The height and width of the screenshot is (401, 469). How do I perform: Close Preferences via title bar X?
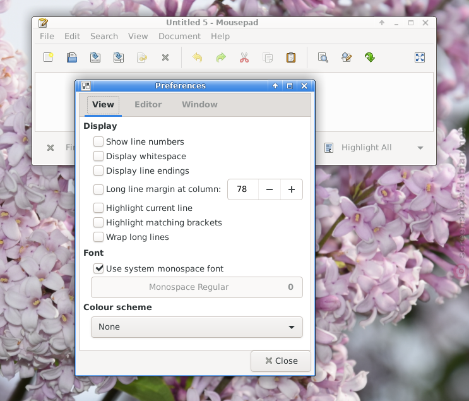pyautogui.click(x=304, y=86)
